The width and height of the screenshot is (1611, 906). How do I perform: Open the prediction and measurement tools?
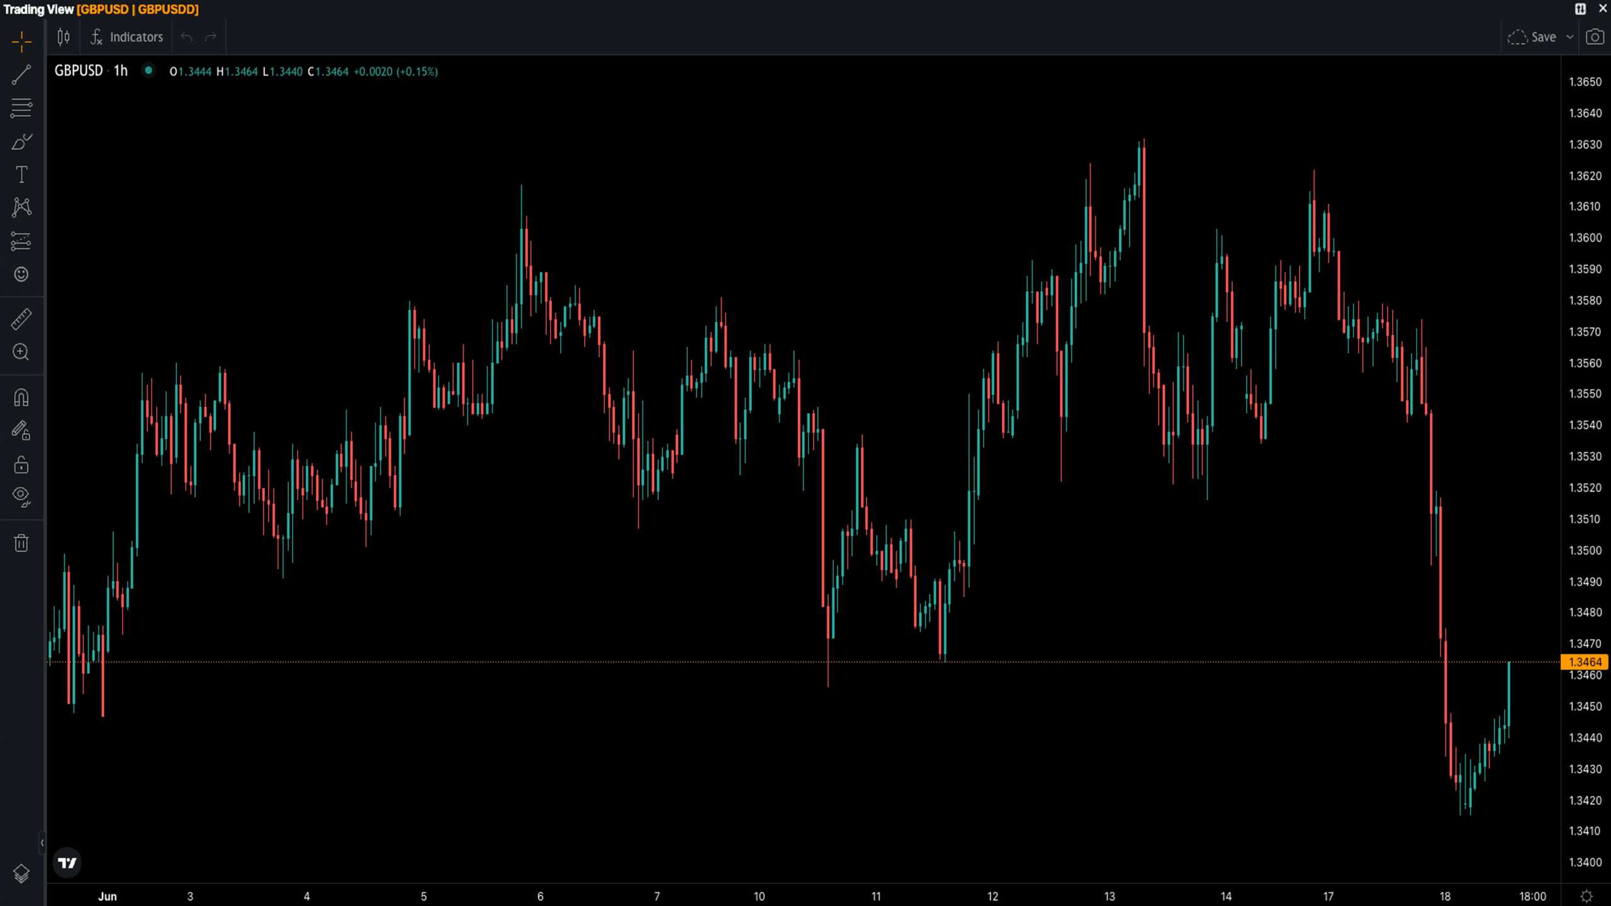21,241
